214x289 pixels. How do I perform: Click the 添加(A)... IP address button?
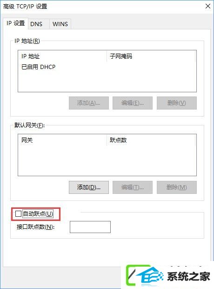pyautogui.click(x=89, y=103)
